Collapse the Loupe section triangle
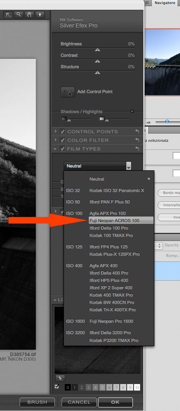The height and width of the screenshot is (411, 180). pyautogui.click(x=55, y=300)
